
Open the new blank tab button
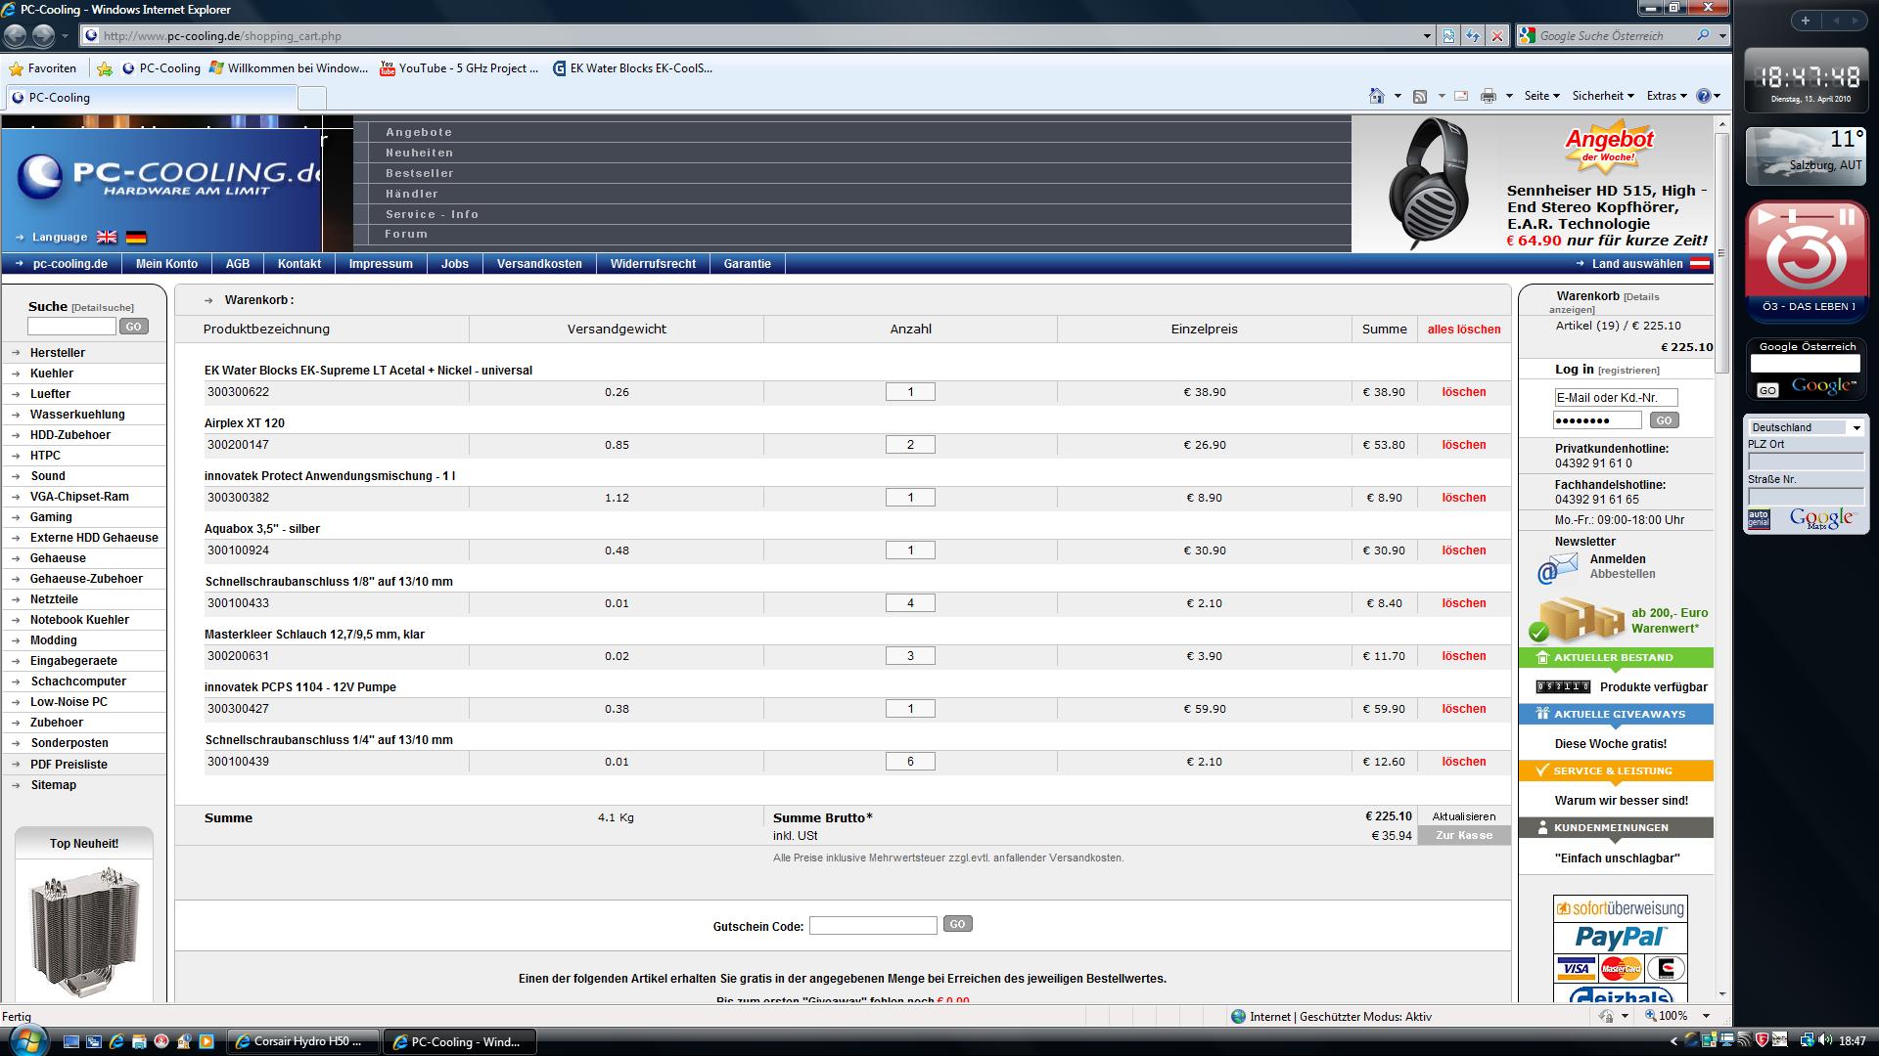[x=311, y=98]
